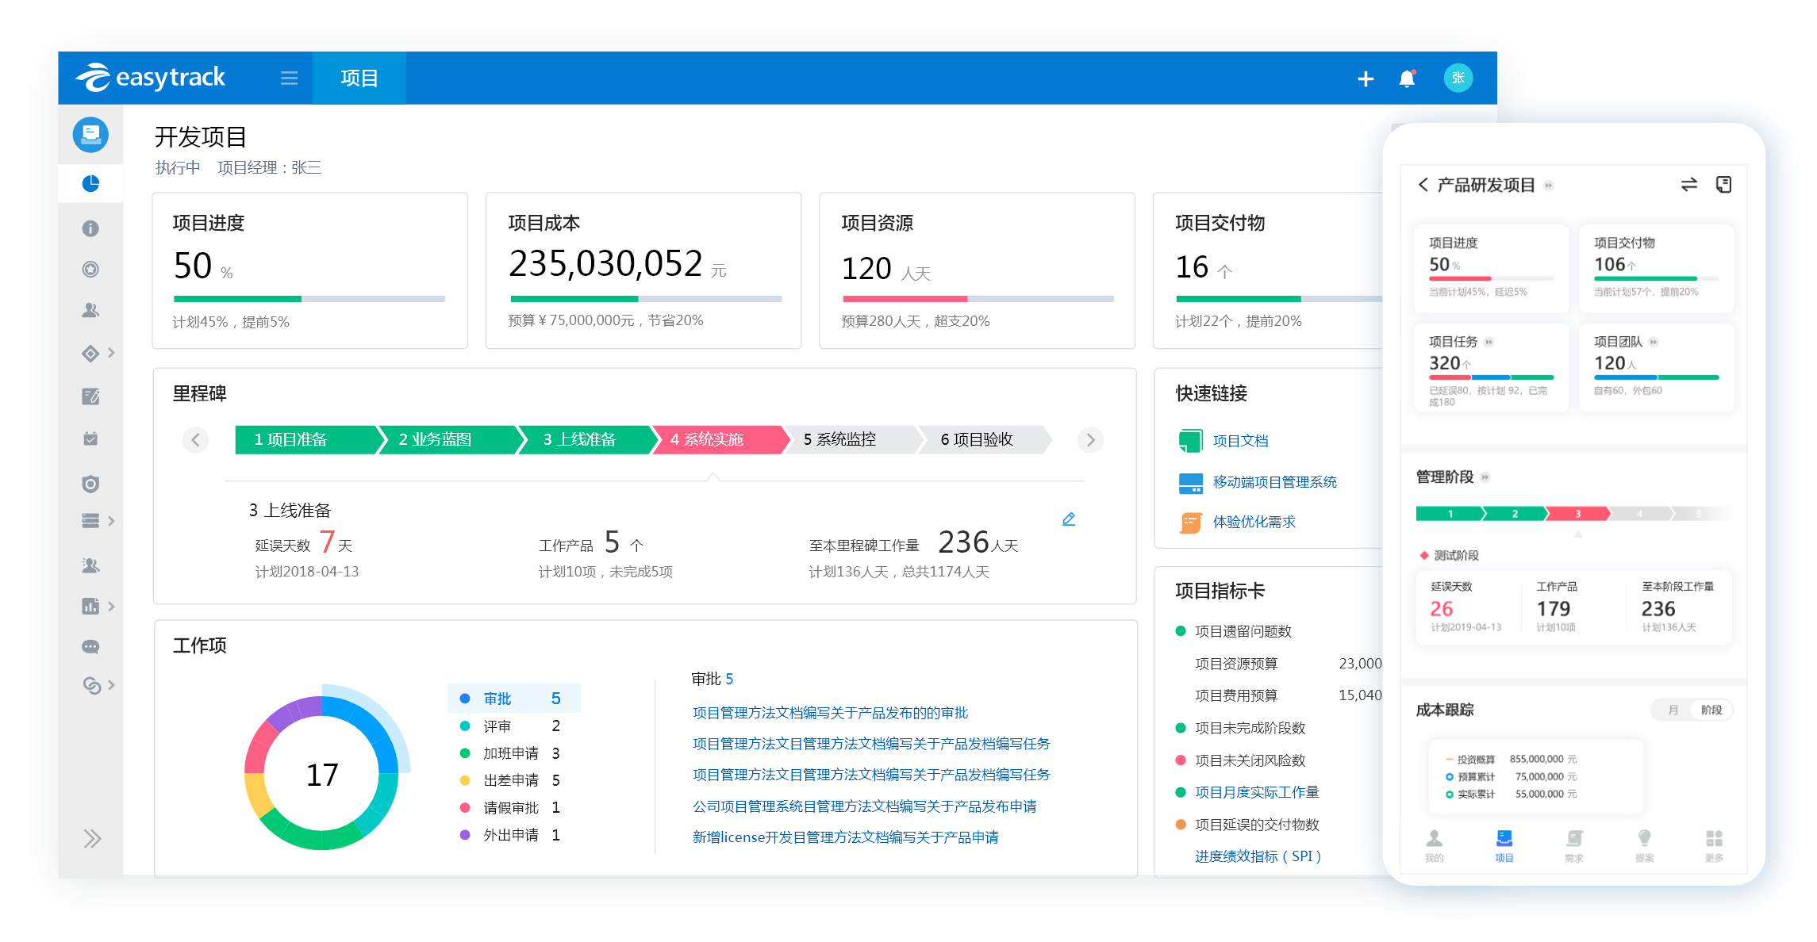Image resolution: width=1817 pixels, height=942 pixels.
Task: Select 请假审批 legend entry
Action: tap(510, 807)
